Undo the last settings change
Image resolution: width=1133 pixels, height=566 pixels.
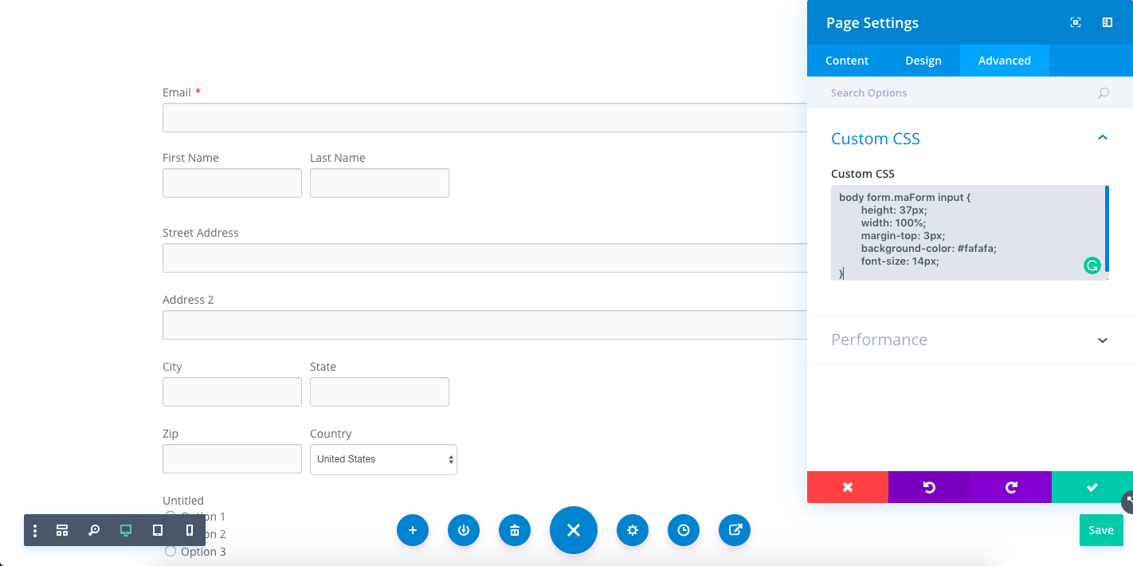click(929, 487)
